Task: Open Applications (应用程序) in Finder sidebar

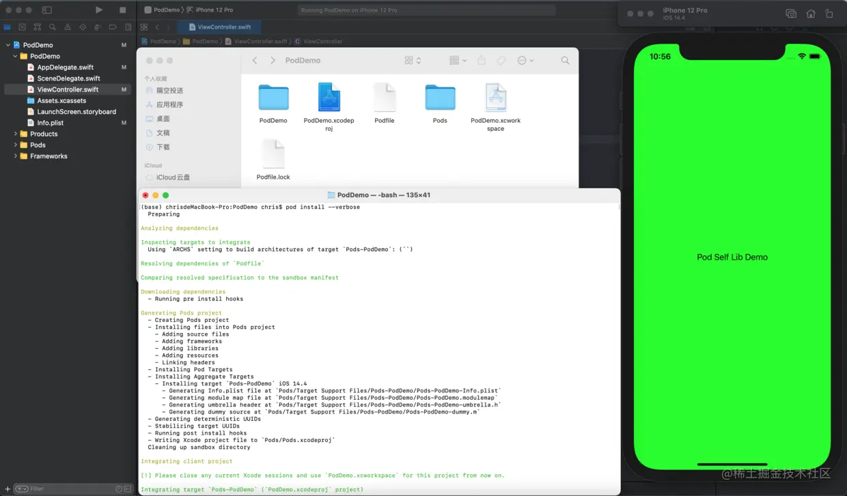Action: pyautogui.click(x=164, y=105)
